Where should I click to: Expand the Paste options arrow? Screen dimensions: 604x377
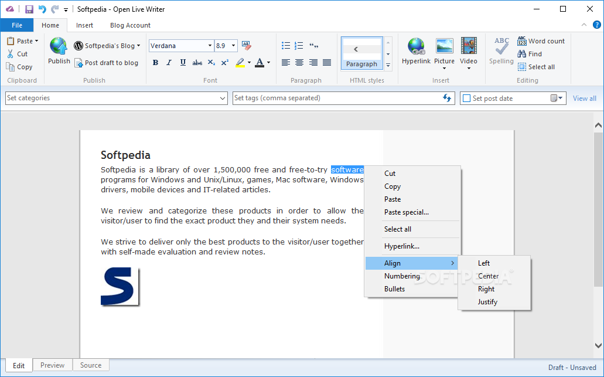pos(36,41)
